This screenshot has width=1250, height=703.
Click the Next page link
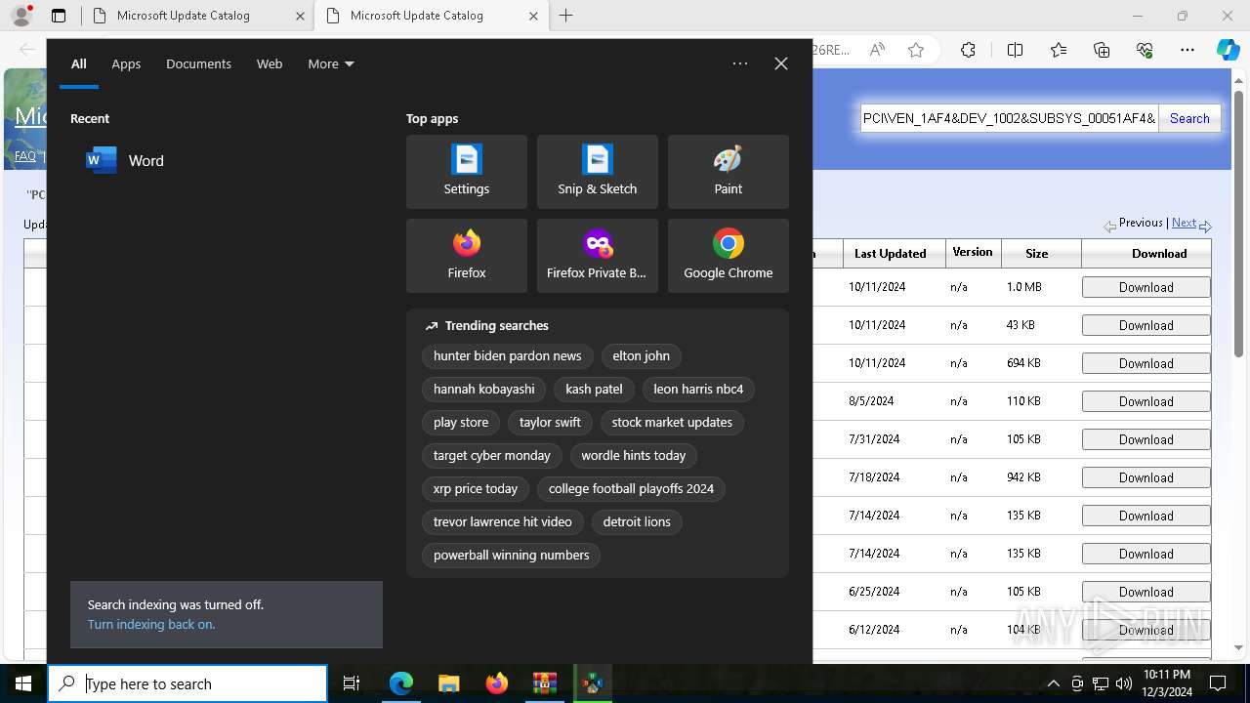click(1185, 224)
